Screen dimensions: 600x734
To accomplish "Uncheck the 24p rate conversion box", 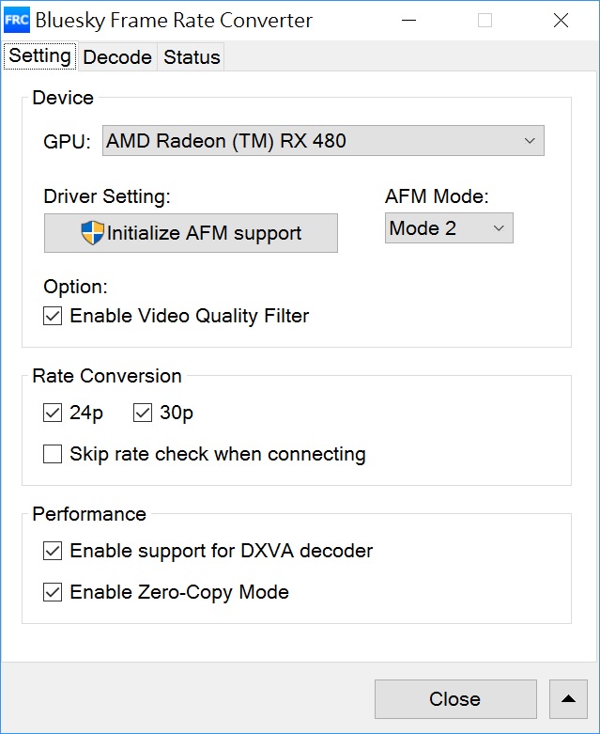I will pos(53,413).
